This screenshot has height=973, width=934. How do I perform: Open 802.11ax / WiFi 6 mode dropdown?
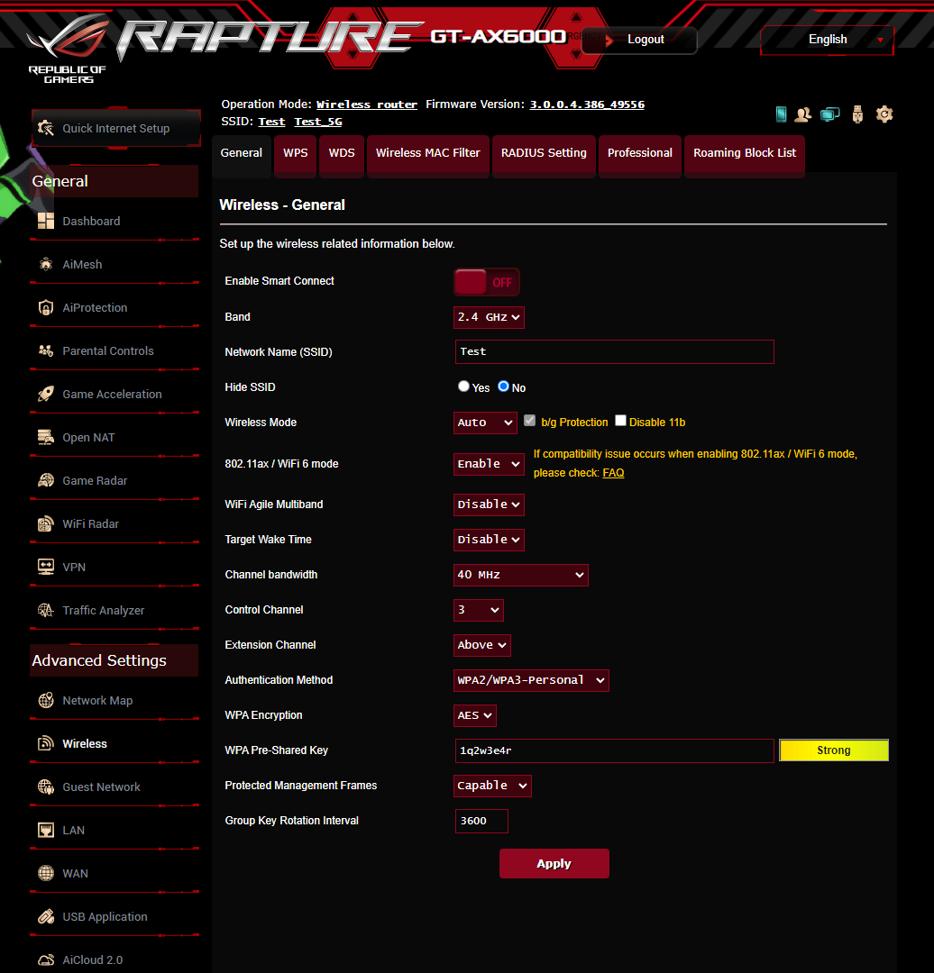click(x=489, y=464)
